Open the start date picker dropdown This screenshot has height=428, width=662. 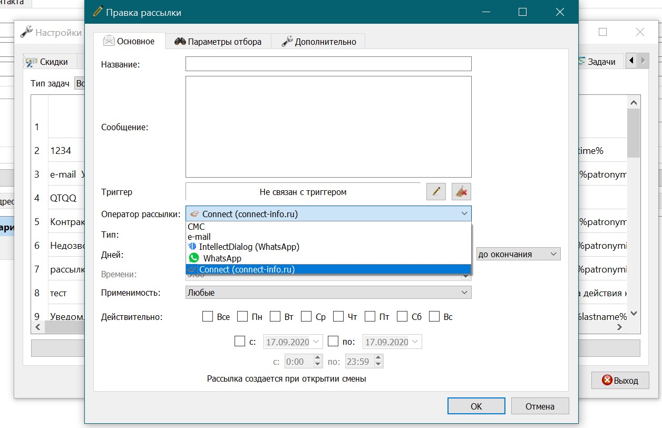pyautogui.click(x=316, y=342)
